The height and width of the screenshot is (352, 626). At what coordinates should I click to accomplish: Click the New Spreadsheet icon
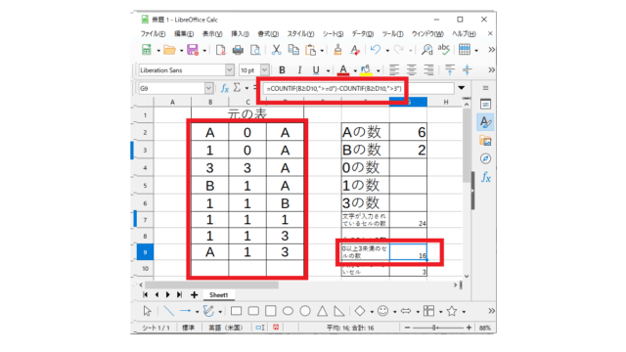point(147,50)
